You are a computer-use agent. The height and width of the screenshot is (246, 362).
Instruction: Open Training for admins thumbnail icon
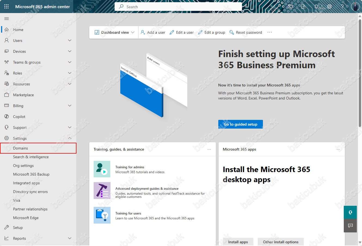coord(102,169)
